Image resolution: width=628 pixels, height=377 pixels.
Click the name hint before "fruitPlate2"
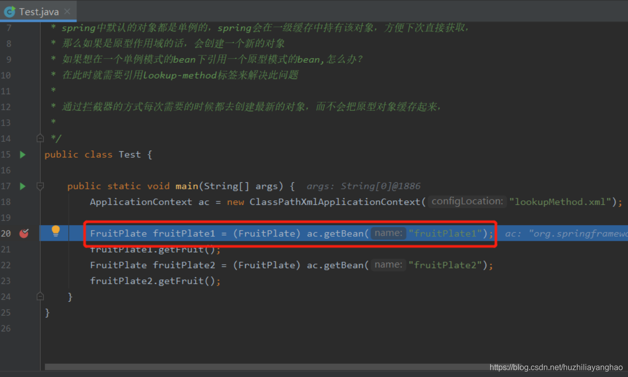388,265
